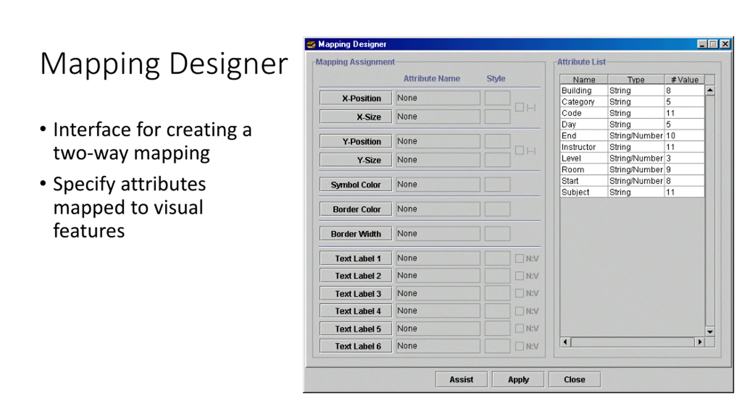
Task: Click the Text Label 6 button
Action: point(356,346)
